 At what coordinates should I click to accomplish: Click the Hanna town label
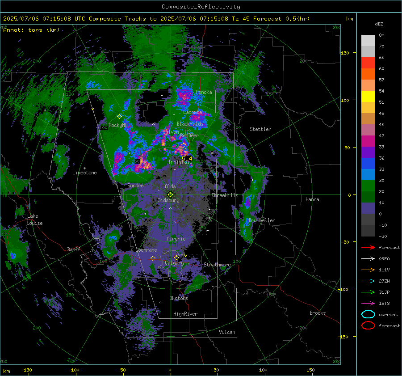[312, 199]
